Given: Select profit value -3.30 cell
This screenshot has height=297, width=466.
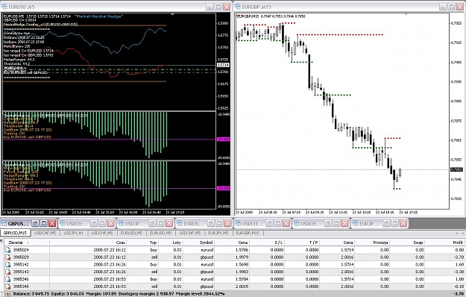Looking at the screenshot, I should click(x=459, y=272).
